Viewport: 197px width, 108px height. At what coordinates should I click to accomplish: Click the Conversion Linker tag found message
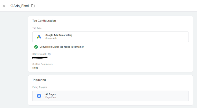[62, 47]
